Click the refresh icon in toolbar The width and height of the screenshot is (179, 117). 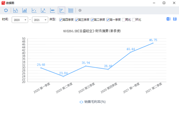point(6,10)
